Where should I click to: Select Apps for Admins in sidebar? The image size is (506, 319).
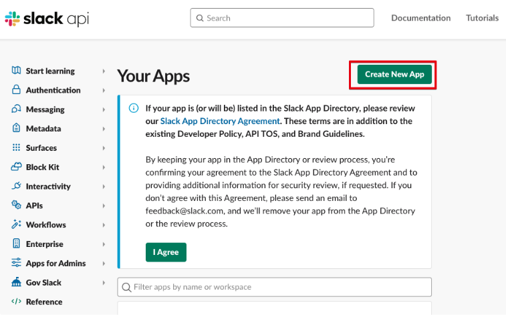pyautogui.click(x=56, y=264)
